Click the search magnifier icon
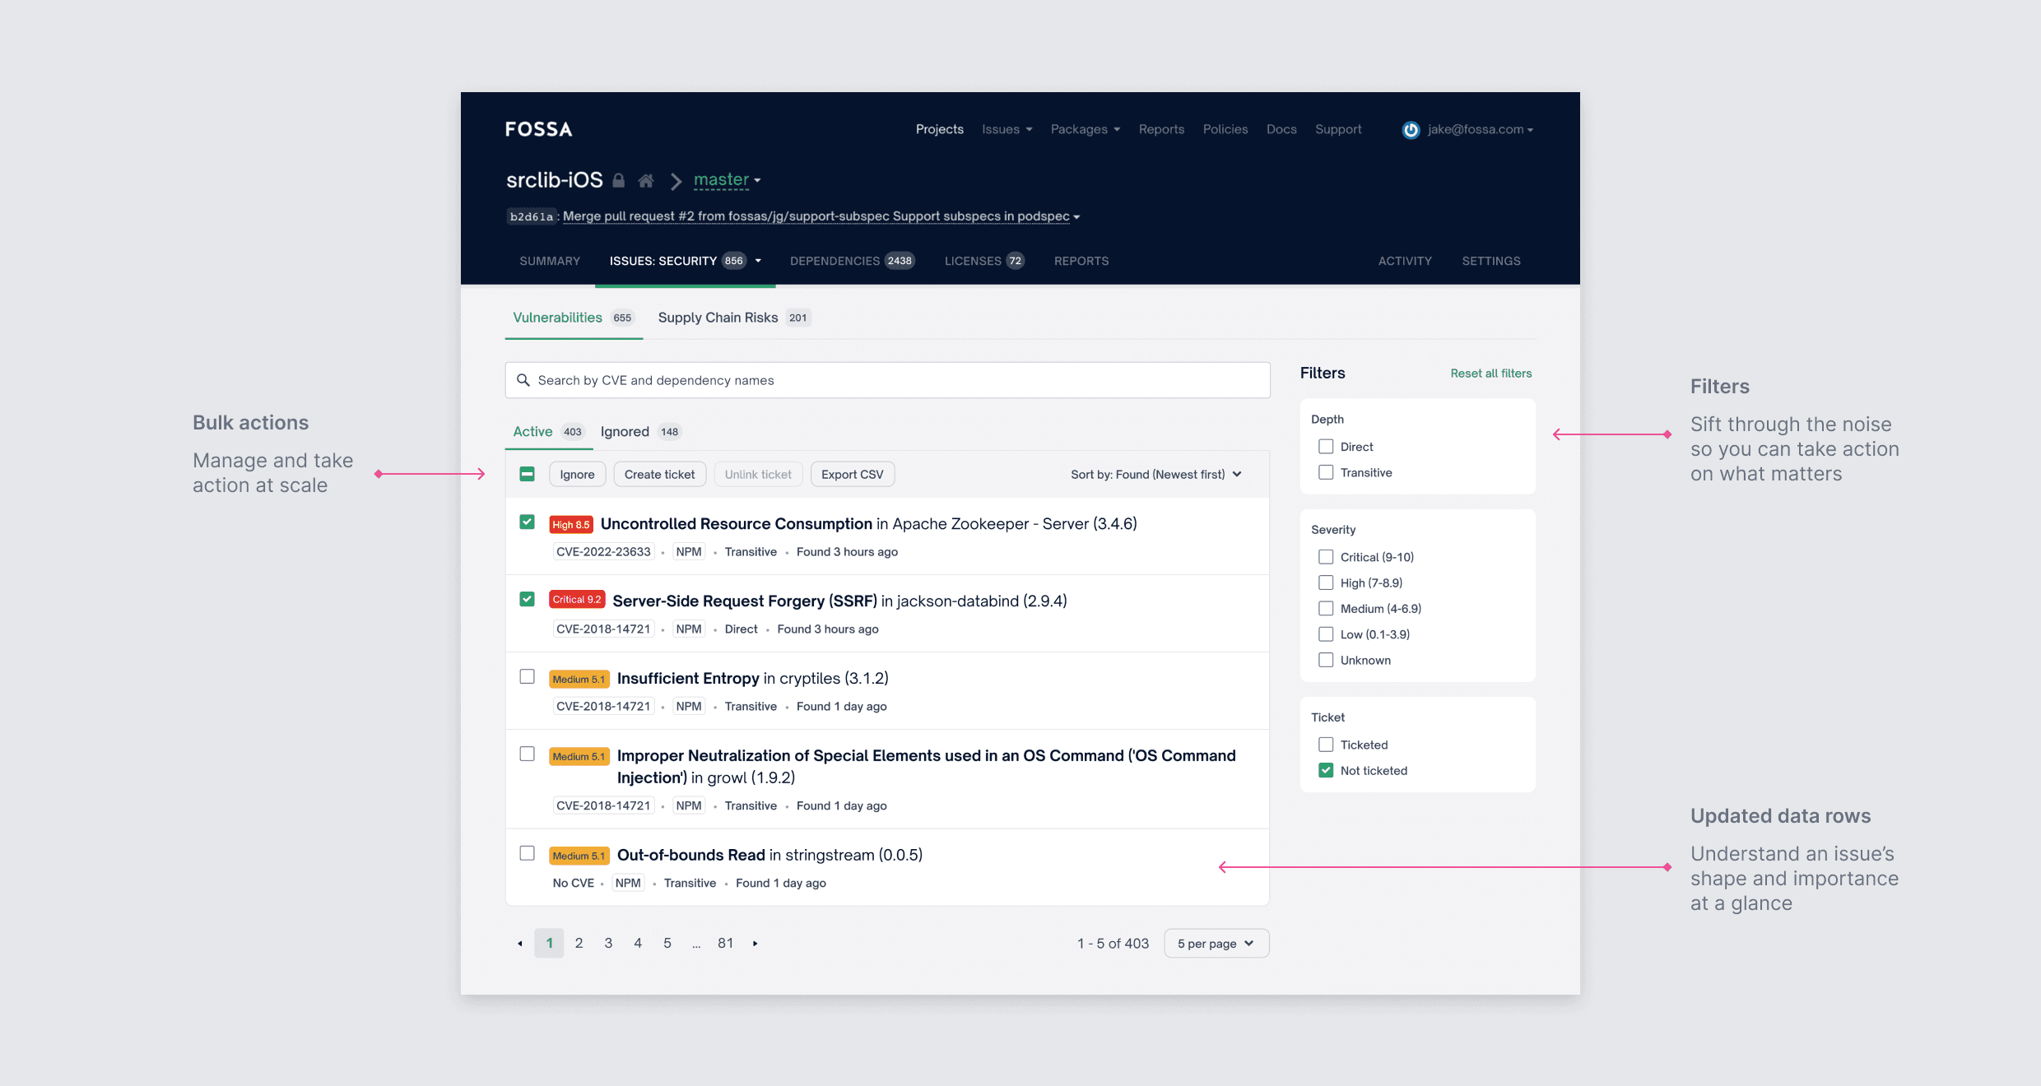The width and height of the screenshot is (2041, 1086). click(x=523, y=380)
